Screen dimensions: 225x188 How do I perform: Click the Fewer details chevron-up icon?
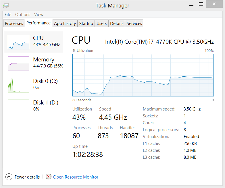click(9, 177)
